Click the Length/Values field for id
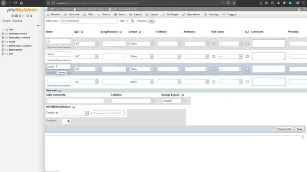The width and height of the screenshot is (307, 172). 114,43
